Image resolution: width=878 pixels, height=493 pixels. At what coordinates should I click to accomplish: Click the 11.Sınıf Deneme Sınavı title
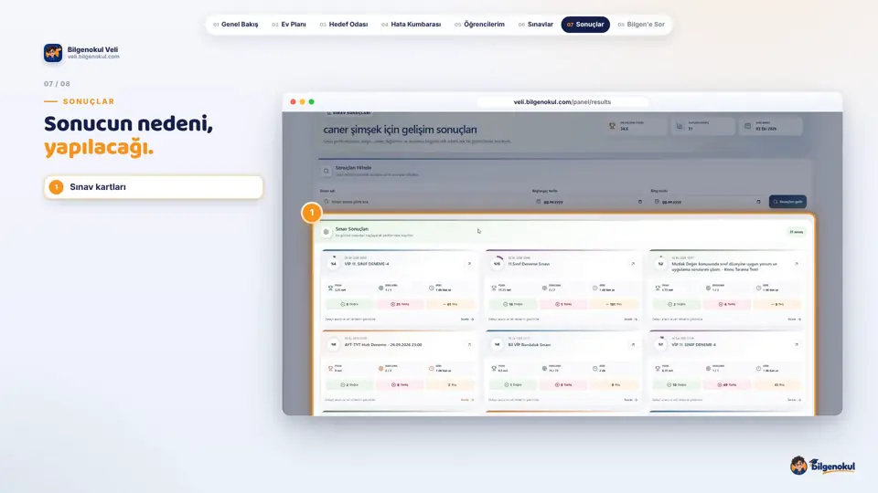coord(529,264)
